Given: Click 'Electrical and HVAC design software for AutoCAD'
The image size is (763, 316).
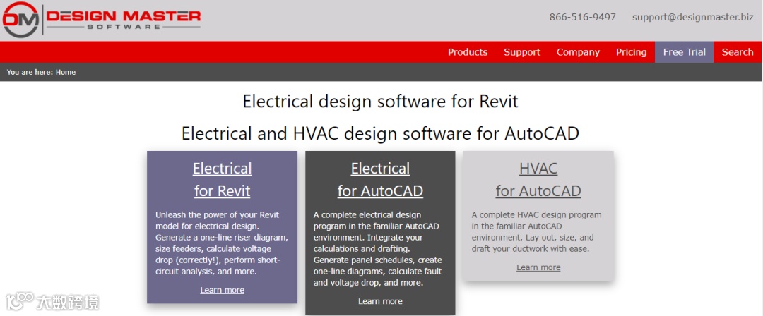Looking at the screenshot, I should 381,133.
